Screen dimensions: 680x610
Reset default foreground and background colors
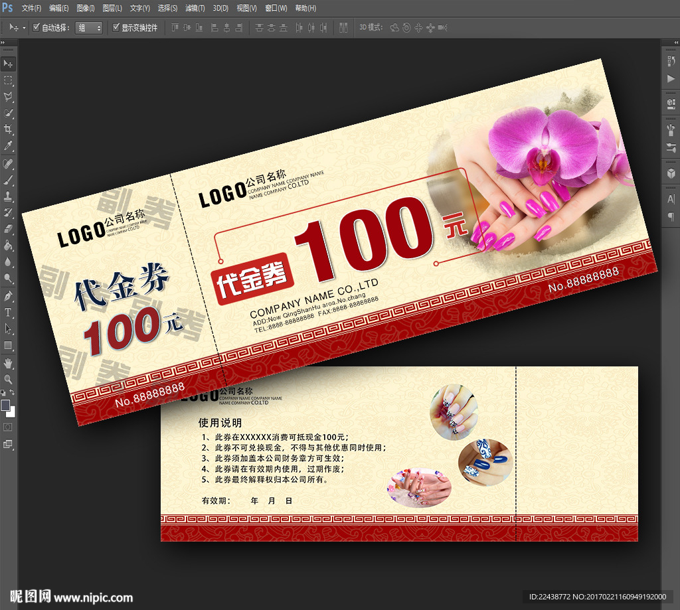click(x=3, y=393)
